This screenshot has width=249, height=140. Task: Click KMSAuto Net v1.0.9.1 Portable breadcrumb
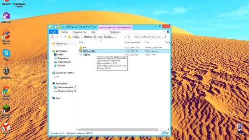click(x=98, y=37)
